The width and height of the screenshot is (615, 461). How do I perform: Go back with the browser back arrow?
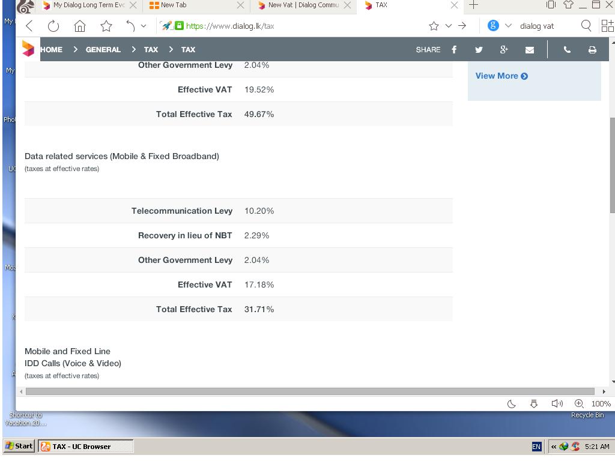coord(29,26)
